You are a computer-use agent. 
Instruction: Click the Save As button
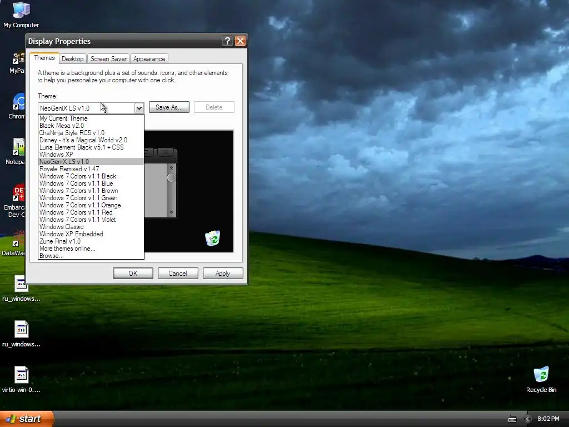169,107
